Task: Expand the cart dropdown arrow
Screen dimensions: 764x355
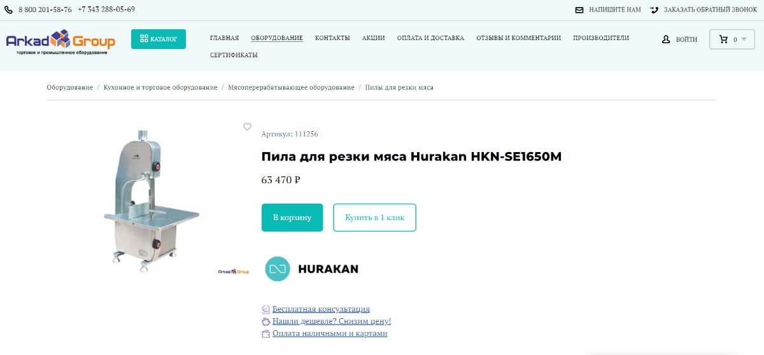Action: [744, 39]
